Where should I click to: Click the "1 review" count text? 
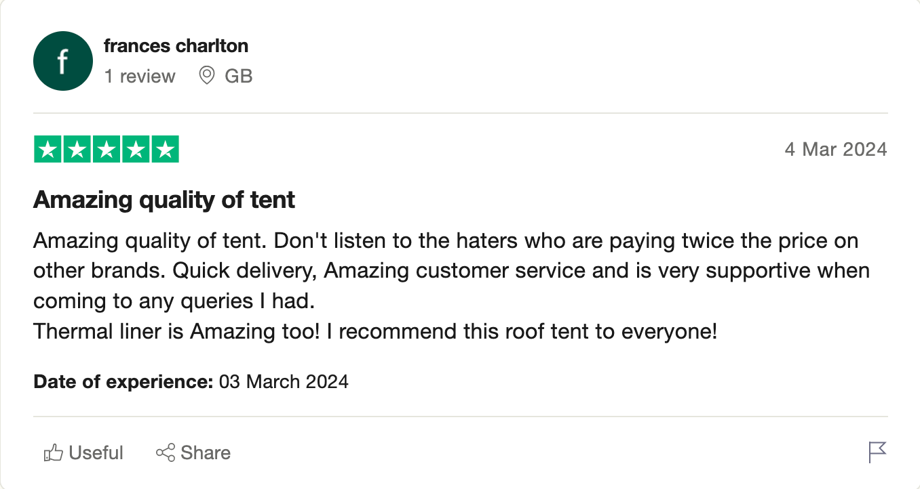tap(140, 76)
